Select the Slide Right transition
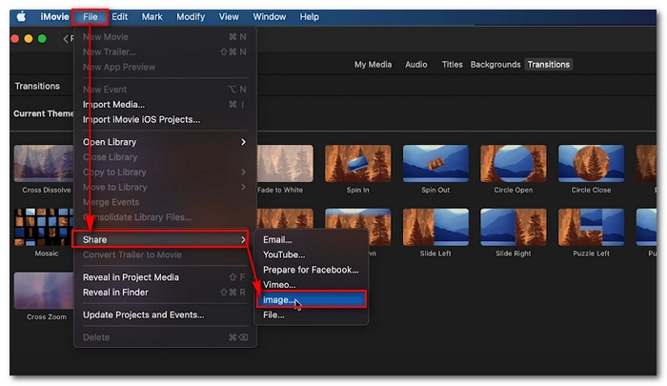The height and width of the screenshot is (386, 667). 514,227
